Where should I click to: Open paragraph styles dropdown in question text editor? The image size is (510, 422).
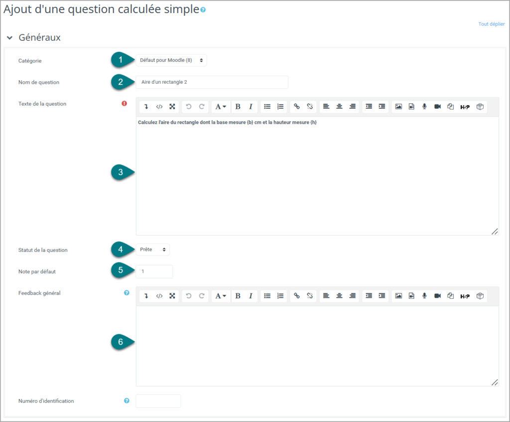(x=221, y=107)
